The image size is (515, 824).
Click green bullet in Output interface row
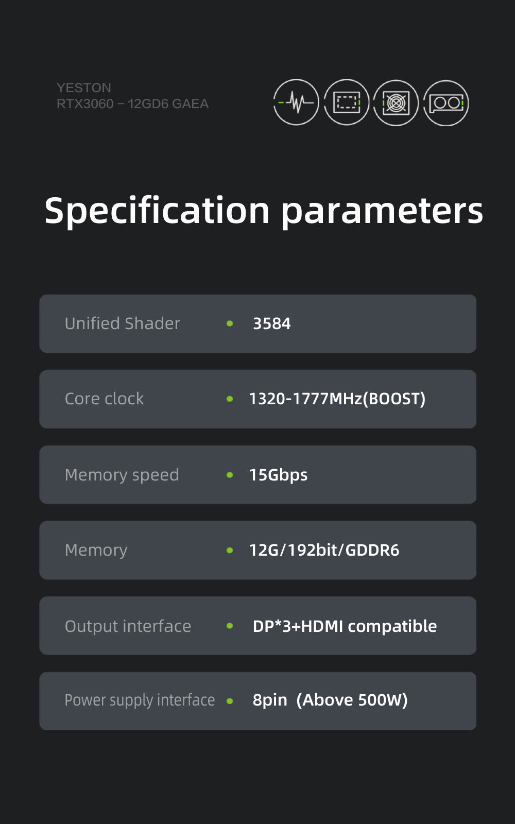230,626
